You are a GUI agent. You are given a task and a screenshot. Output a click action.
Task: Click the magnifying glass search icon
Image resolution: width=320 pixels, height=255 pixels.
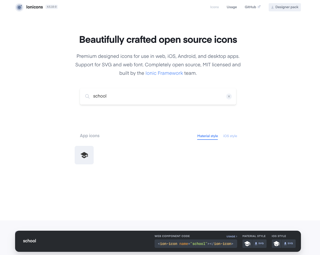tap(87, 96)
